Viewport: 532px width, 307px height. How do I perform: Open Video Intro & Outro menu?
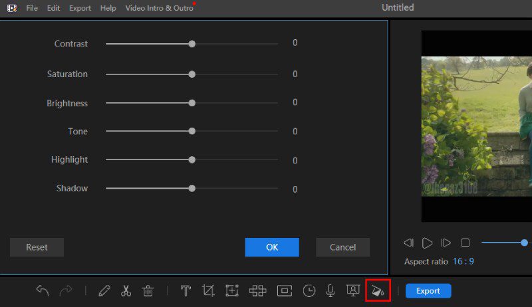click(160, 8)
